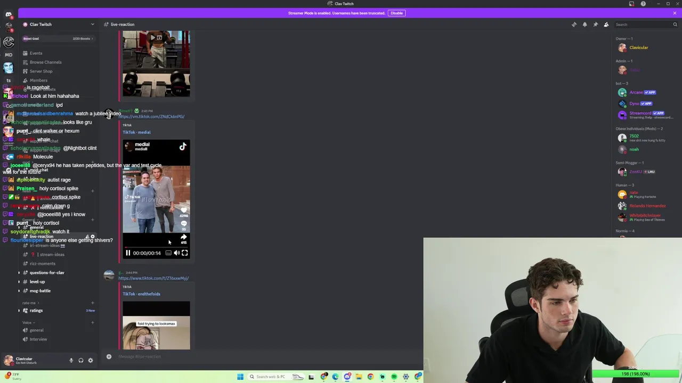Open the gym video thumbnail at top
682x383 pixels.
click(156, 64)
